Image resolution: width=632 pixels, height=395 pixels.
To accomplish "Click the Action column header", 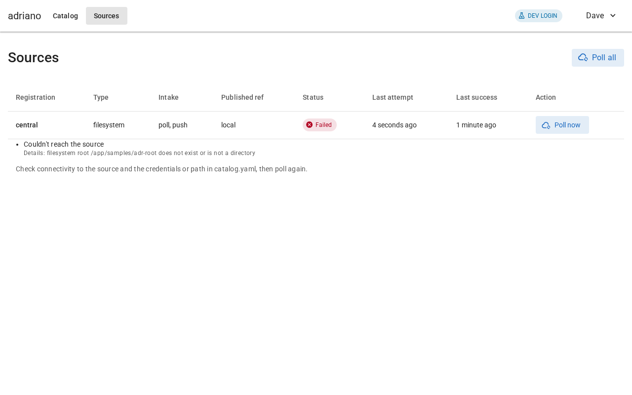I will [x=546, y=97].
